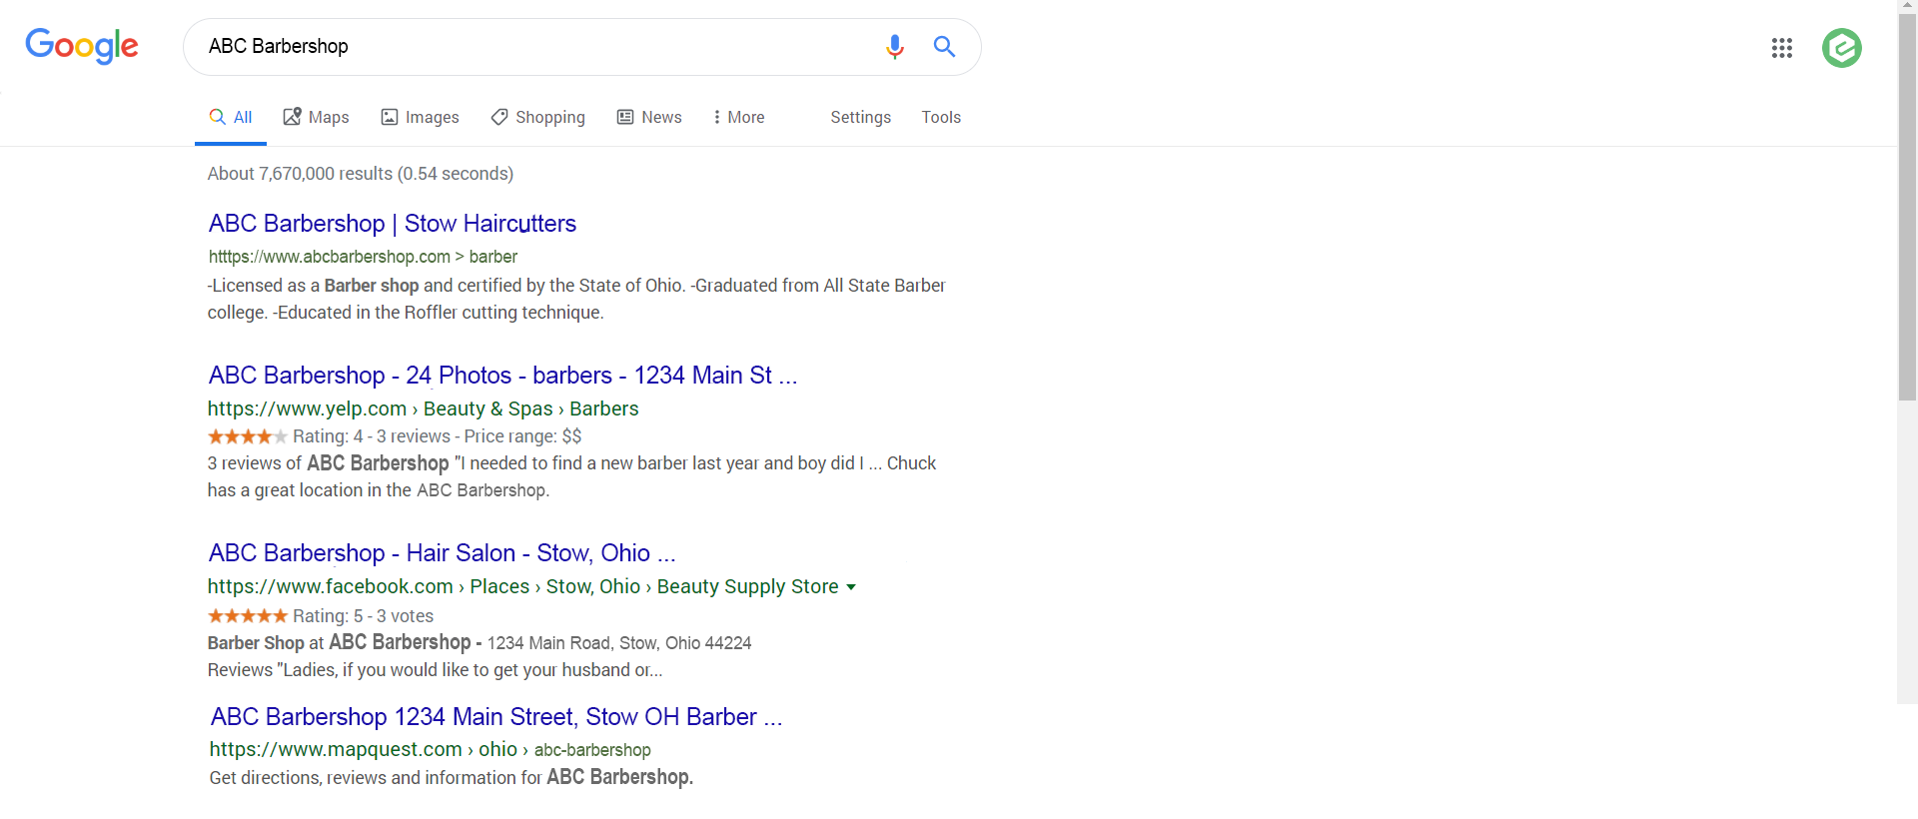
Task: Switch to the Images tab
Action: coord(421,117)
